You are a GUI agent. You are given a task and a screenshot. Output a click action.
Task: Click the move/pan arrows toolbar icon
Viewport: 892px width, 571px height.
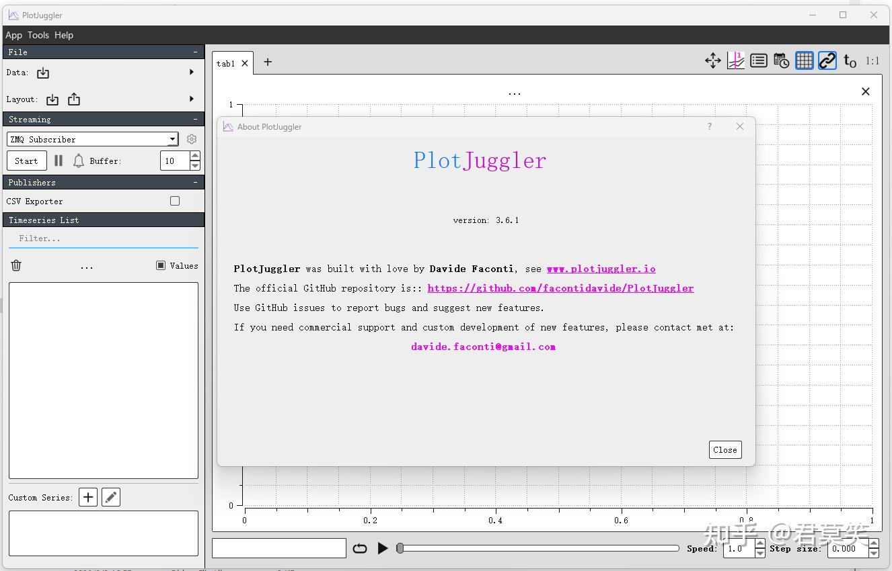click(x=713, y=61)
